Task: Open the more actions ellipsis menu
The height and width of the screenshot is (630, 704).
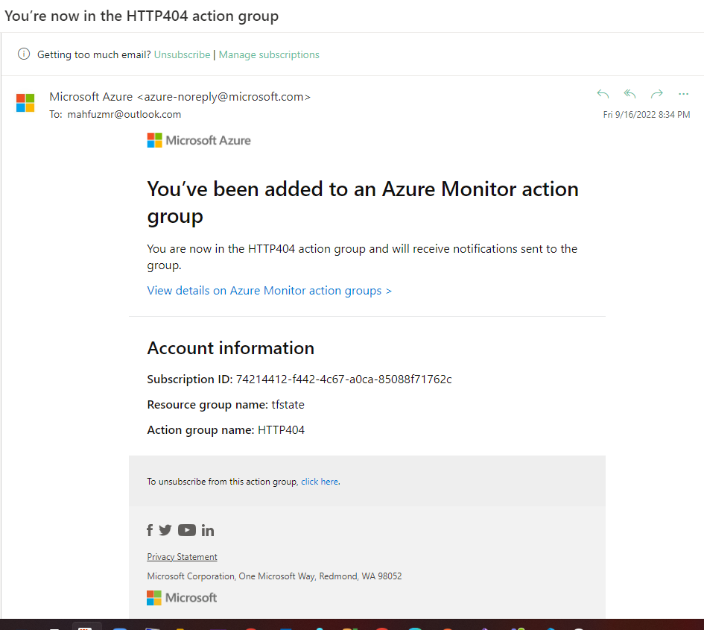Action: (683, 94)
